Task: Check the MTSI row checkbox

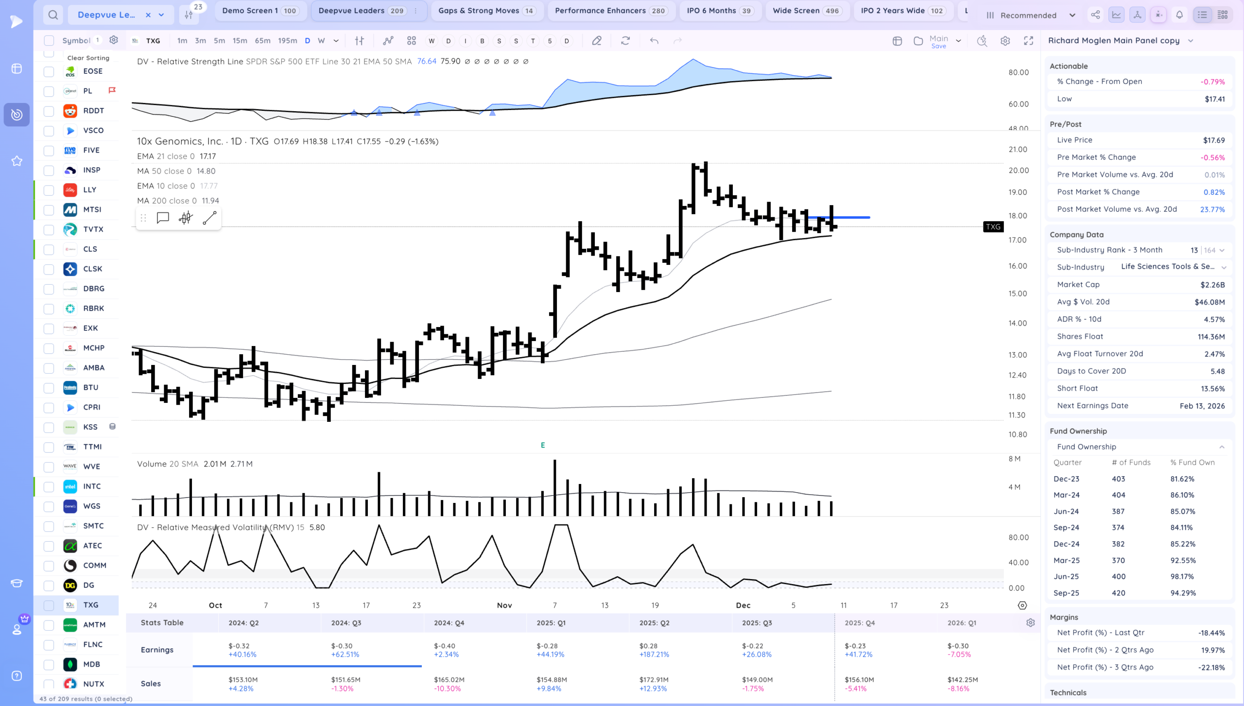Action: tap(49, 210)
